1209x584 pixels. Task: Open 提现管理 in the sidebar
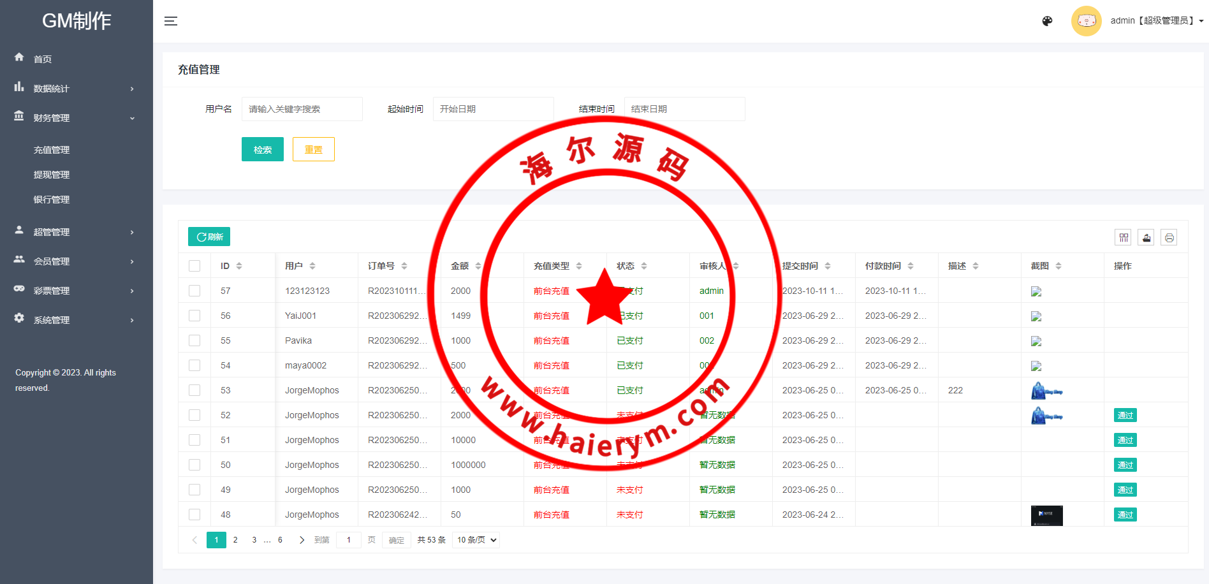(52, 175)
